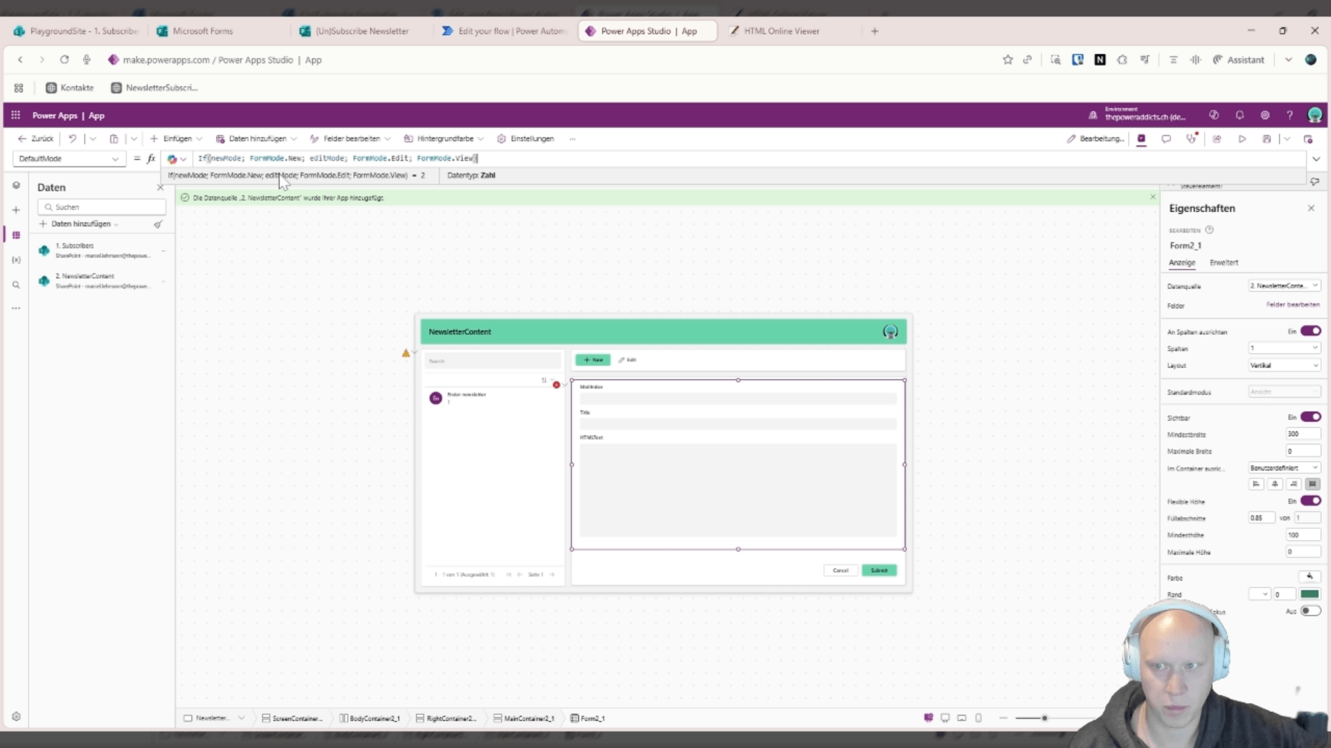This screenshot has width=1331, height=748.
Task: Open the comments speech bubble icon
Action: 1166,139
